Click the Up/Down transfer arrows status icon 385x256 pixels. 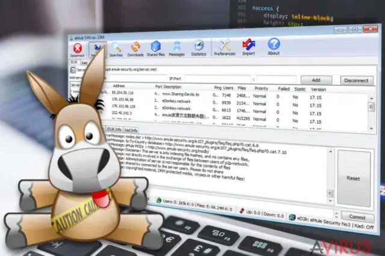(x=242, y=211)
